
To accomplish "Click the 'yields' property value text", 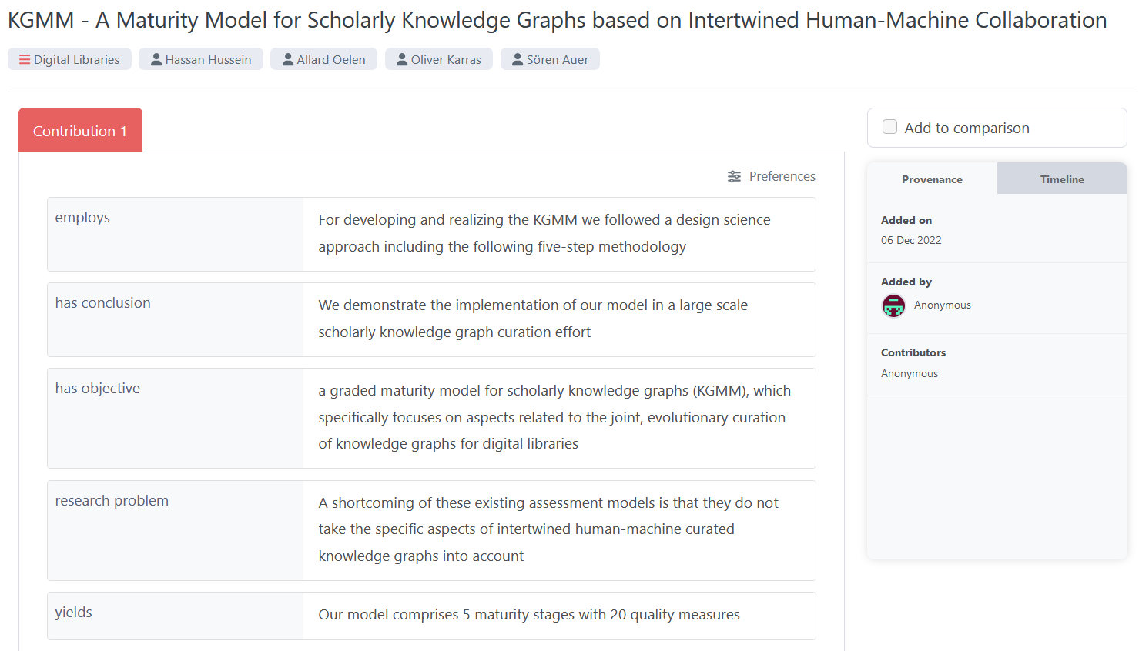I will [x=529, y=615].
